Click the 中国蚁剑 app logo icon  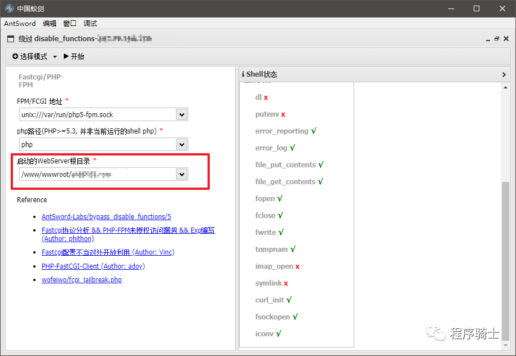tap(10, 8)
